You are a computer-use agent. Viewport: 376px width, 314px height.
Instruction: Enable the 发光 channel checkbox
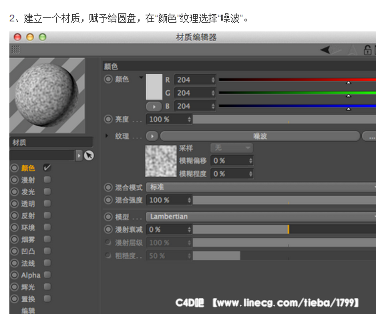(47, 192)
